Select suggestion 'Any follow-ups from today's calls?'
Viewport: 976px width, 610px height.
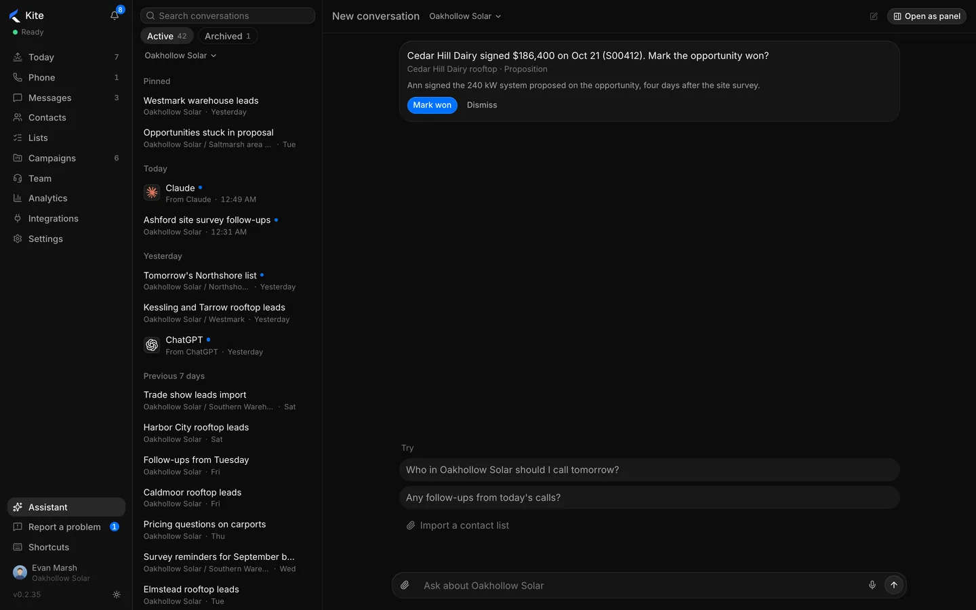pyautogui.click(x=649, y=497)
